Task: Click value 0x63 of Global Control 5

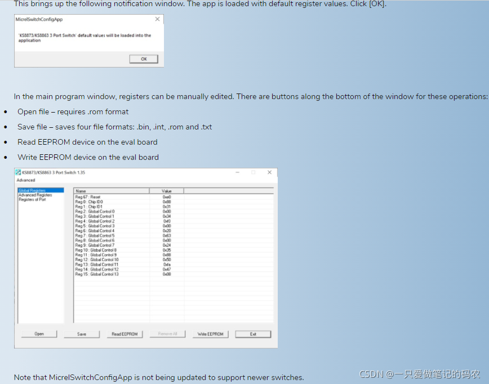Action: 167,235
